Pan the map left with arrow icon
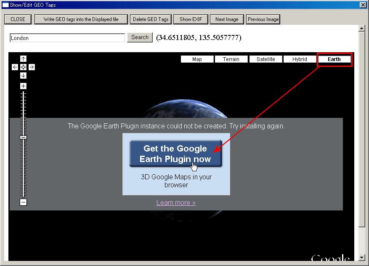 tap(15, 67)
